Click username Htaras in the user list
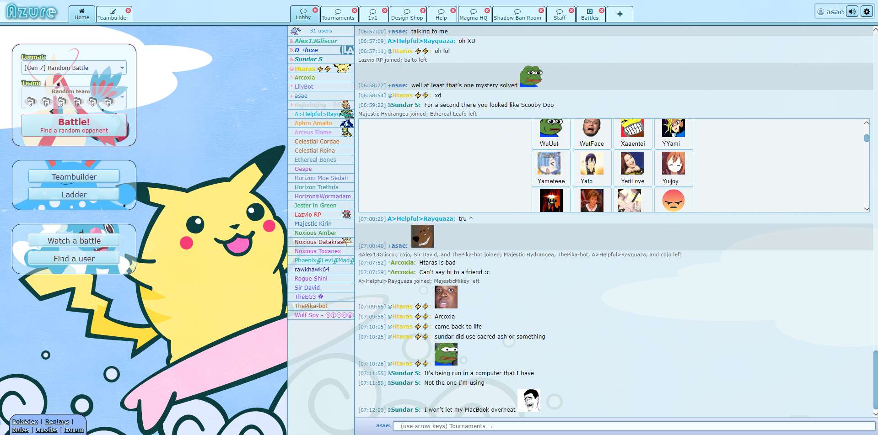 [x=305, y=68]
